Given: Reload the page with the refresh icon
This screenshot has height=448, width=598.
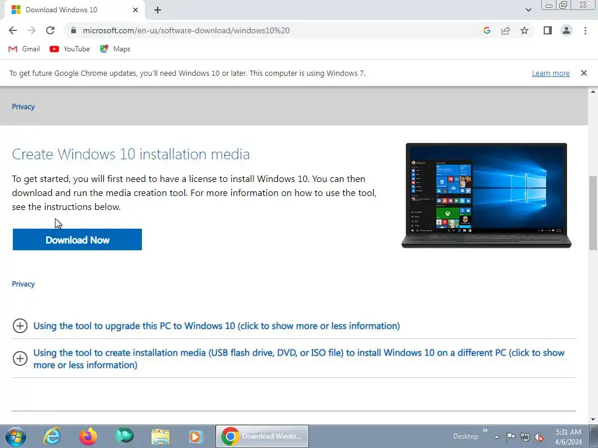Looking at the screenshot, I should (50, 30).
